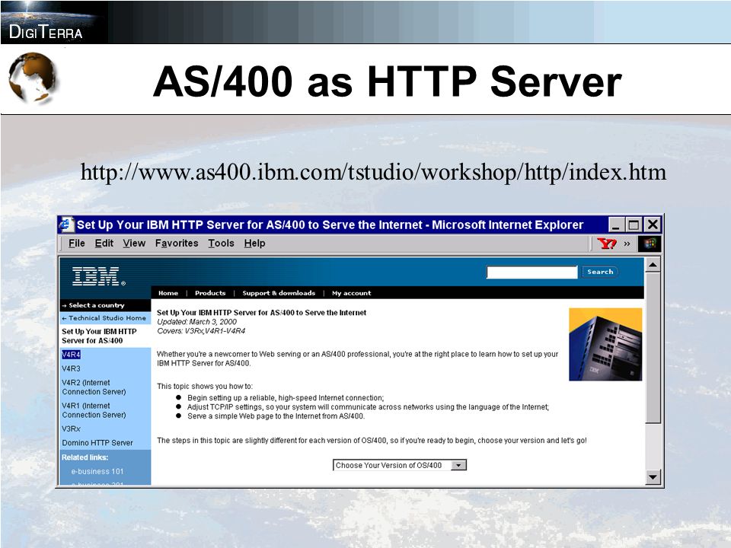Open the Help menu

click(x=254, y=244)
